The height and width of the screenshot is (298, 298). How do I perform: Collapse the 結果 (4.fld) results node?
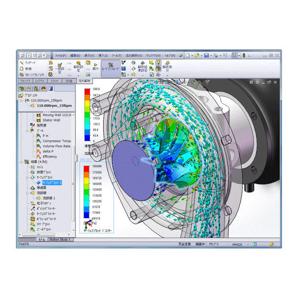tap(22, 162)
